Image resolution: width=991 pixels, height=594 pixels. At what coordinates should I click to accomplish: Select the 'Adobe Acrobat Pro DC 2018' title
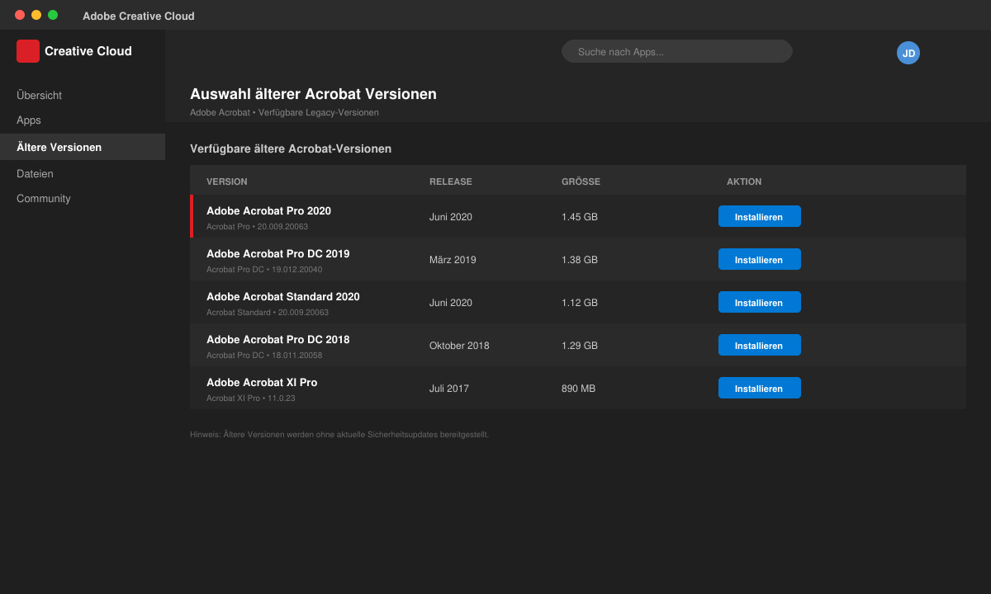click(x=278, y=340)
